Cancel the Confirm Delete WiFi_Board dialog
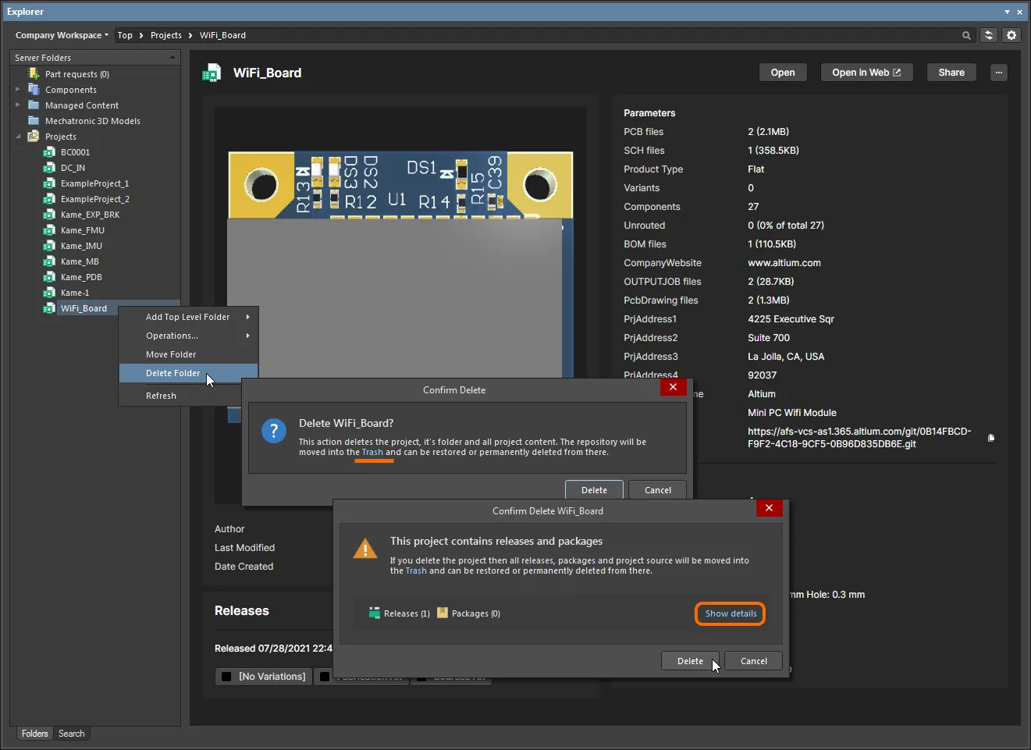The height and width of the screenshot is (750, 1031). pos(754,661)
